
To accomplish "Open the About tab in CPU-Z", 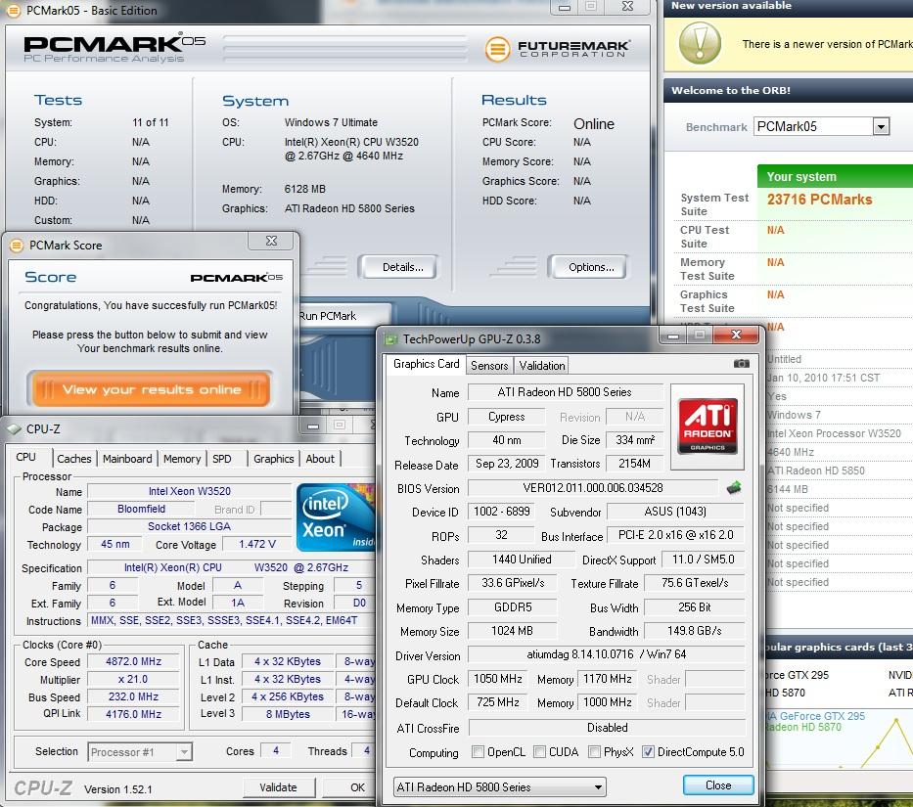I will (x=320, y=459).
